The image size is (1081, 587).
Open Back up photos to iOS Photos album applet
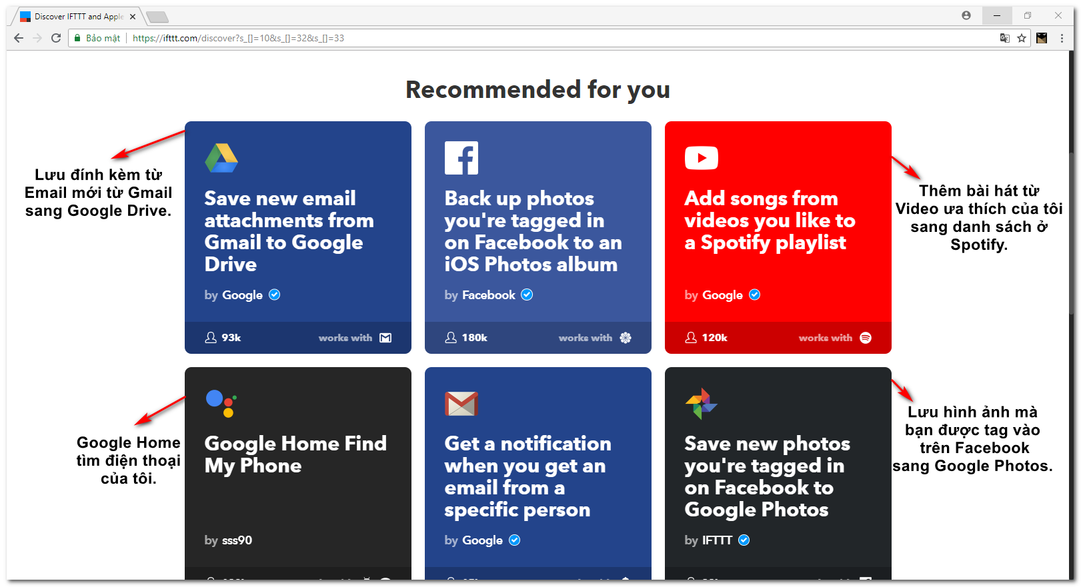point(538,237)
